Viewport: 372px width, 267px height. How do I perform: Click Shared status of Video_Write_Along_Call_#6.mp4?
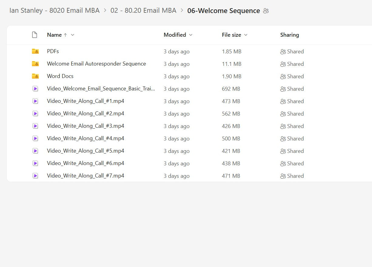pyautogui.click(x=292, y=164)
